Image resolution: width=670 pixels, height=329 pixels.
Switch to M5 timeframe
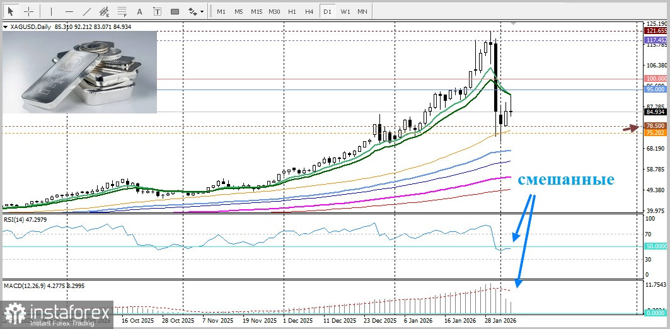(238, 11)
